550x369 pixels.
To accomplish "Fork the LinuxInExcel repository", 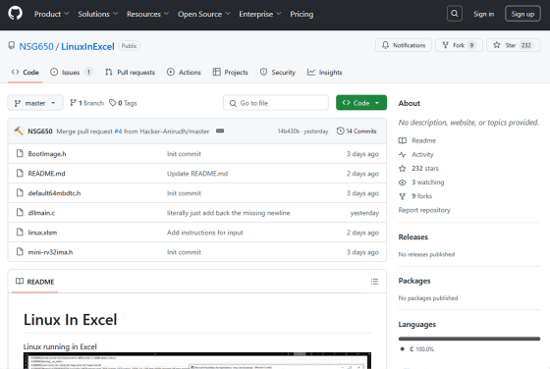I will pos(459,45).
